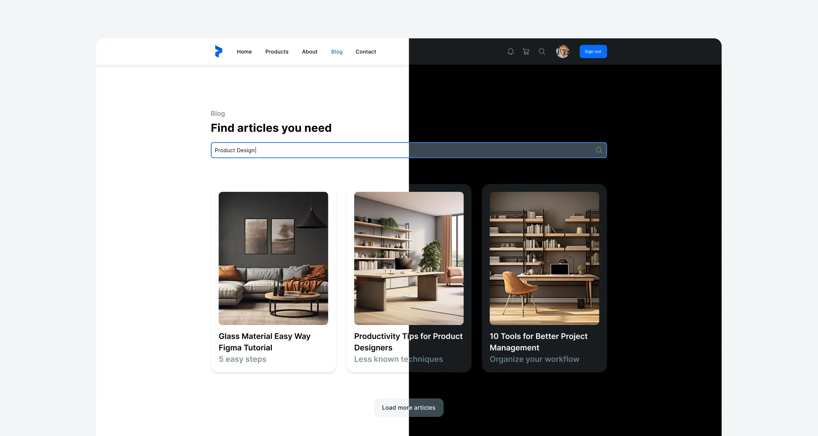Screen dimensions: 818x436
Task: Click search icon inside article search field
Action: coord(599,150)
